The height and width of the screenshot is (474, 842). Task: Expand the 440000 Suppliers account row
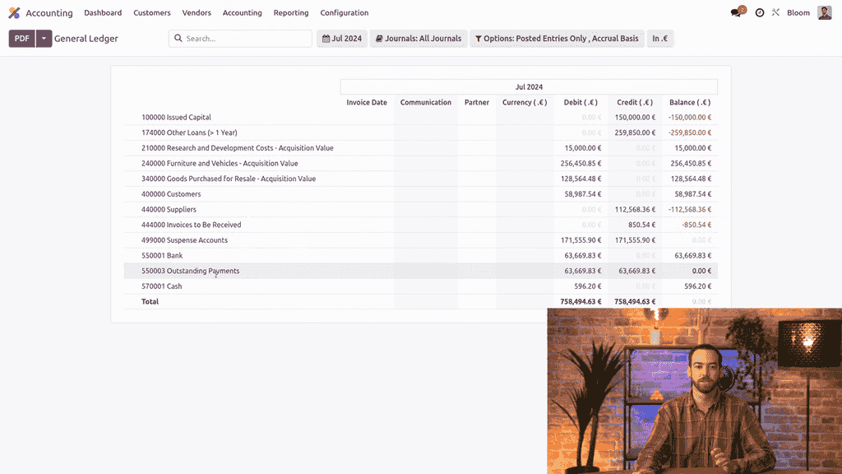pos(169,210)
